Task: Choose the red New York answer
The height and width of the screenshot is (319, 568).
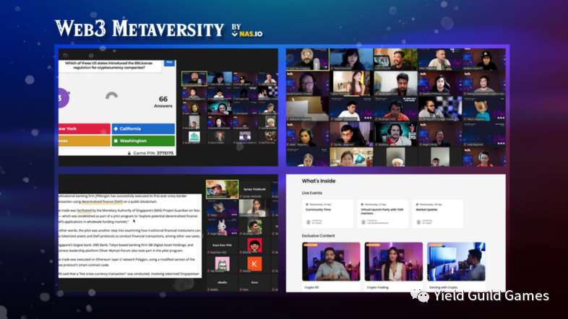Action: click(x=85, y=128)
